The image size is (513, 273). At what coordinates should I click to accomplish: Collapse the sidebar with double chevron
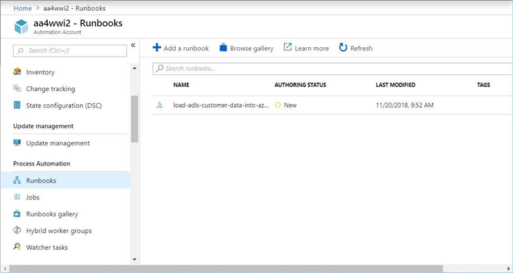coord(133,45)
